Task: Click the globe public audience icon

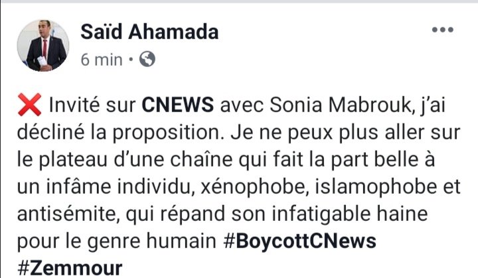Action: pos(147,60)
